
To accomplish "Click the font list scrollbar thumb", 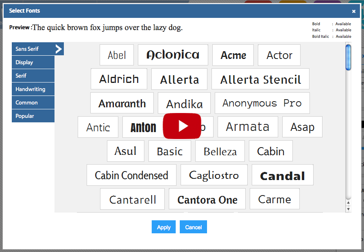I will click(x=348, y=57).
